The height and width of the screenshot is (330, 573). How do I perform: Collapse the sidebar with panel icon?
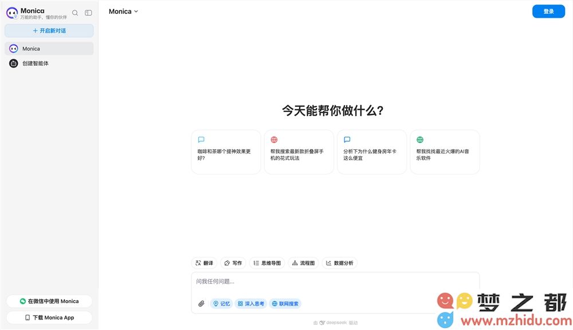tap(88, 13)
